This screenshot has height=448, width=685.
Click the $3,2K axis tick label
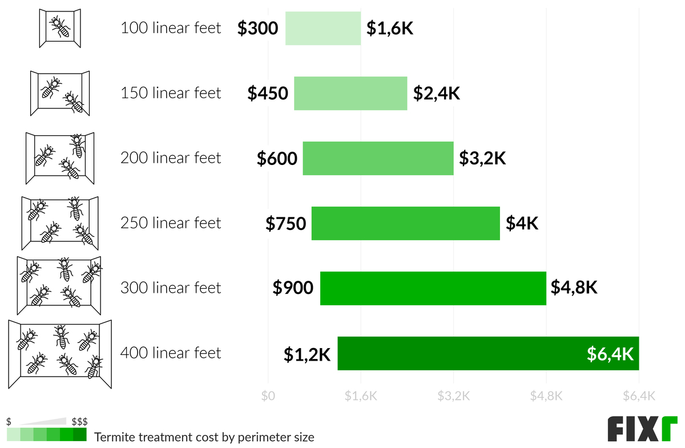click(x=453, y=396)
